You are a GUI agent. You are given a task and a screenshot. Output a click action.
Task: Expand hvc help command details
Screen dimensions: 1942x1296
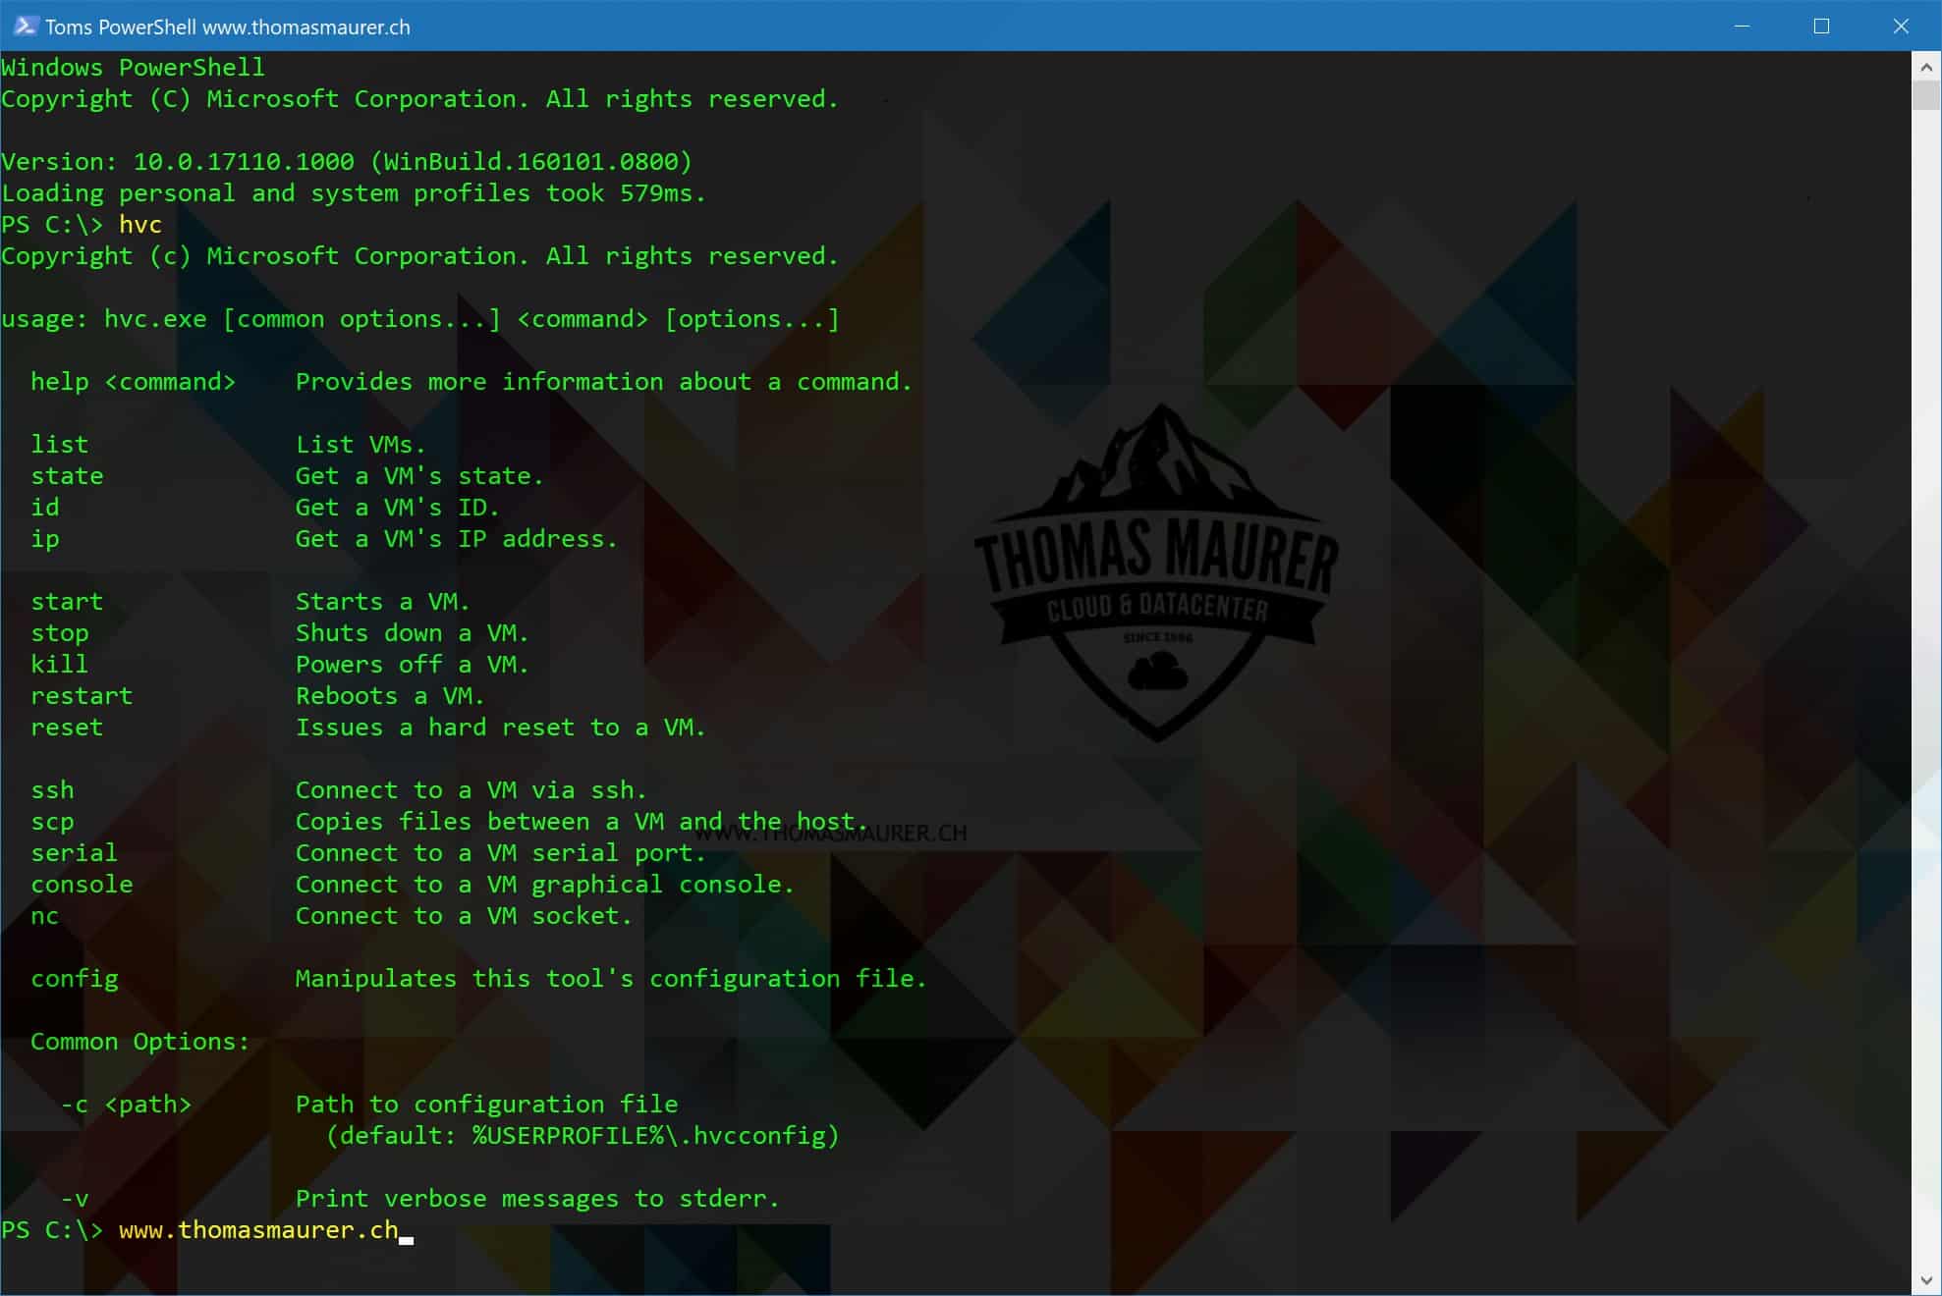(128, 380)
